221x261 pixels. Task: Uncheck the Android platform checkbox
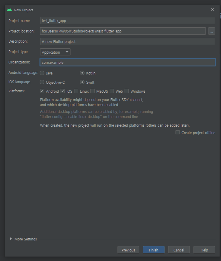(x=42, y=91)
